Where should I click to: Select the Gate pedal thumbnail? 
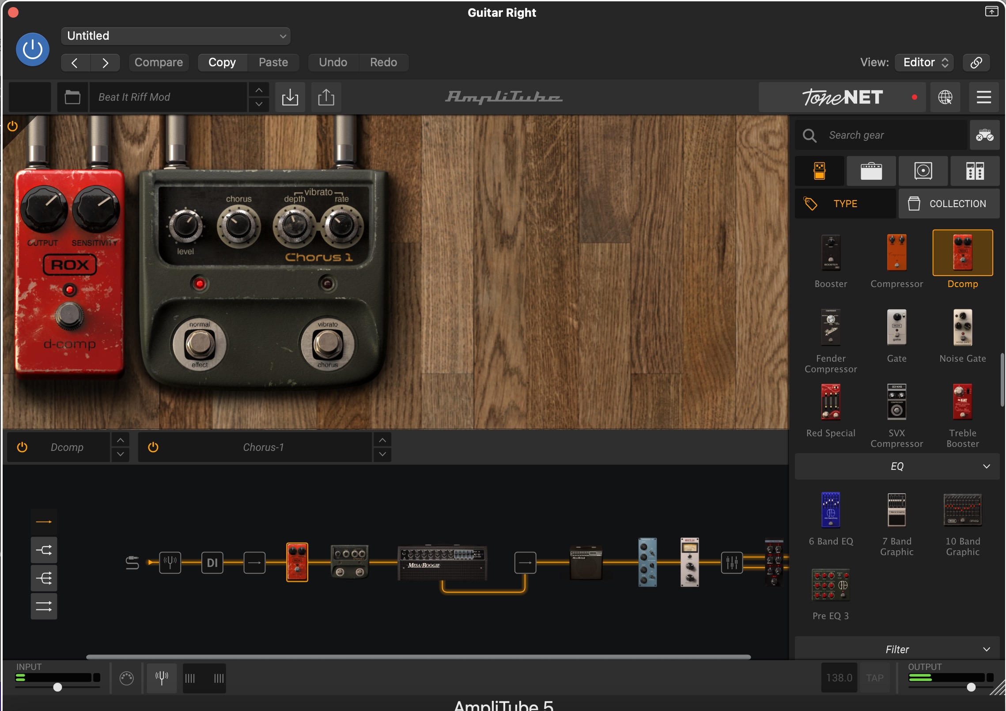click(x=896, y=327)
